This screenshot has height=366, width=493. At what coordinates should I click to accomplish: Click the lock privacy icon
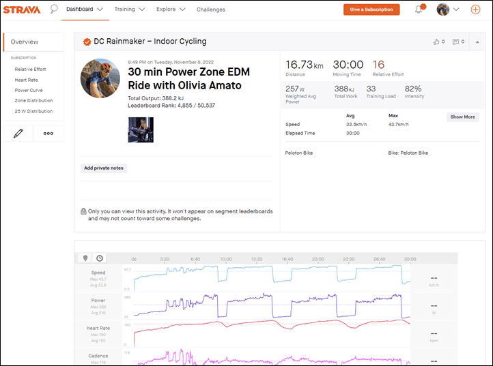(83, 211)
